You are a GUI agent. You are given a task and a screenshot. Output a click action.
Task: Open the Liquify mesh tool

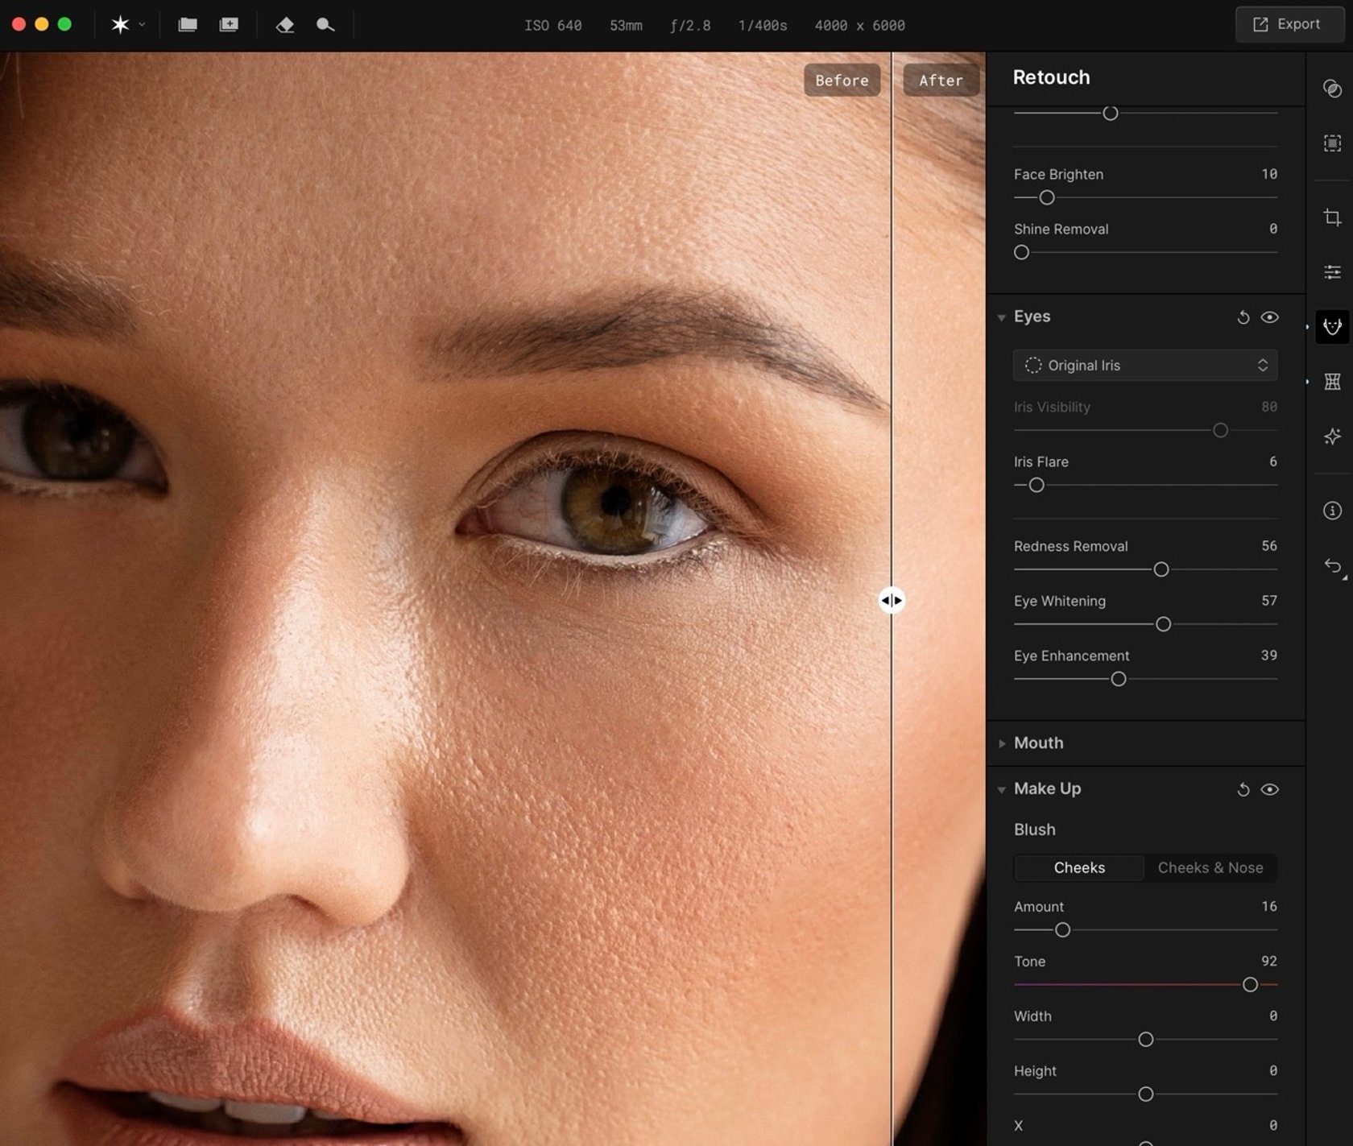click(1333, 382)
